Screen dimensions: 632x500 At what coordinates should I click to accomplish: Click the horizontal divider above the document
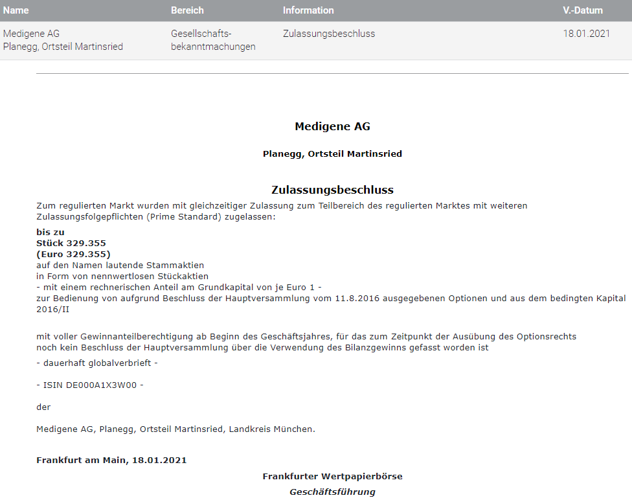[332, 73]
